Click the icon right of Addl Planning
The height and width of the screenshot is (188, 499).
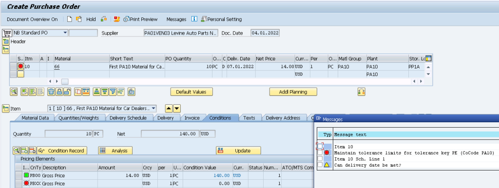click(x=361, y=92)
